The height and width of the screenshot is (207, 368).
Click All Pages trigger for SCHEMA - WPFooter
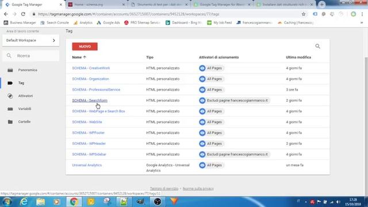click(212, 133)
